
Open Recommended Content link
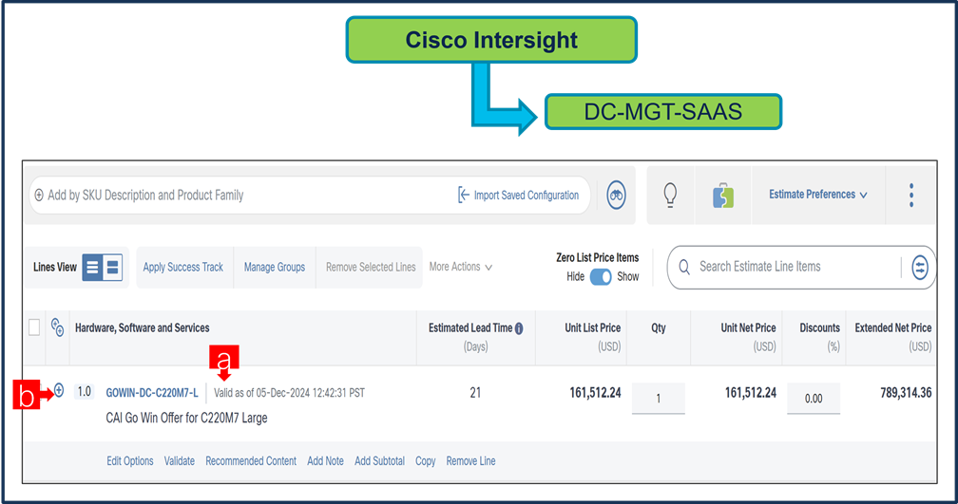pyautogui.click(x=251, y=461)
